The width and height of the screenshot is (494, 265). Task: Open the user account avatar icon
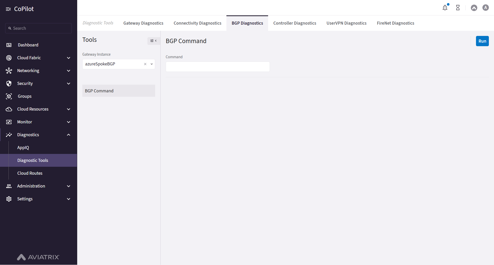pyautogui.click(x=486, y=8)
